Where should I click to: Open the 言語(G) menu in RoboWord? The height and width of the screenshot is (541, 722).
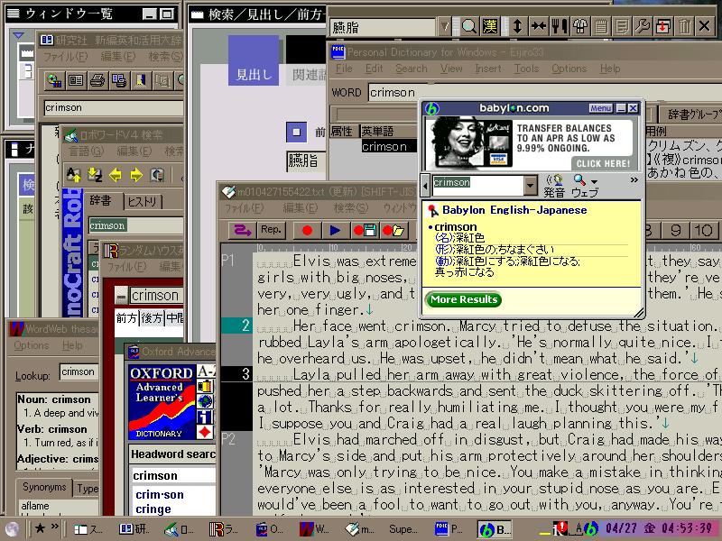pyautogui.click(x=86, y=151)
